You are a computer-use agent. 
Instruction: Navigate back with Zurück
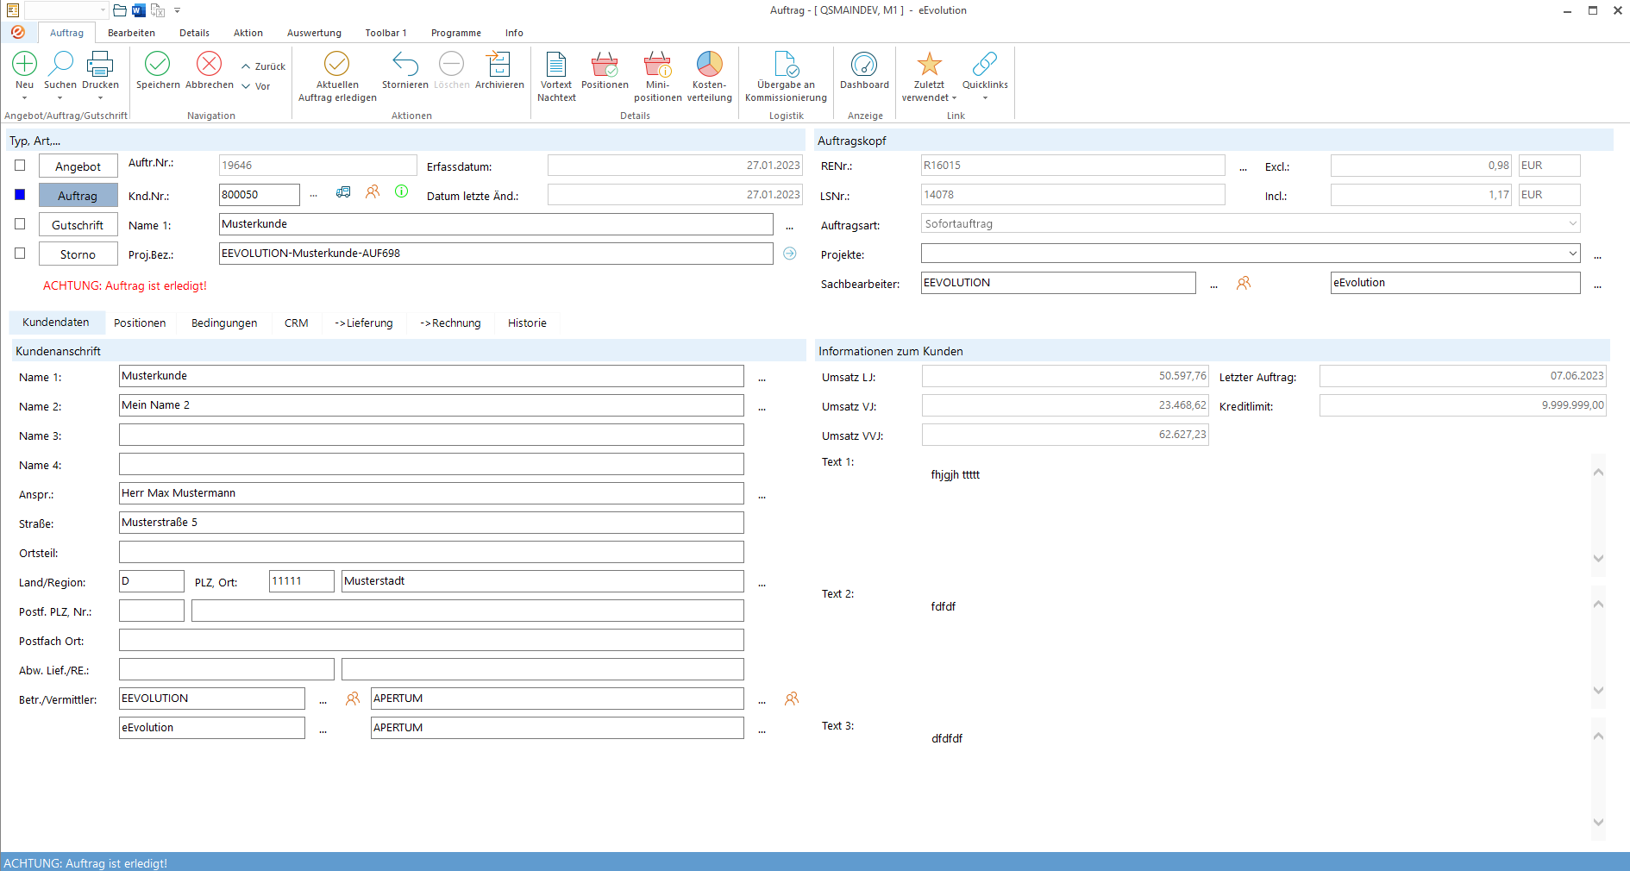click(264, 66)
